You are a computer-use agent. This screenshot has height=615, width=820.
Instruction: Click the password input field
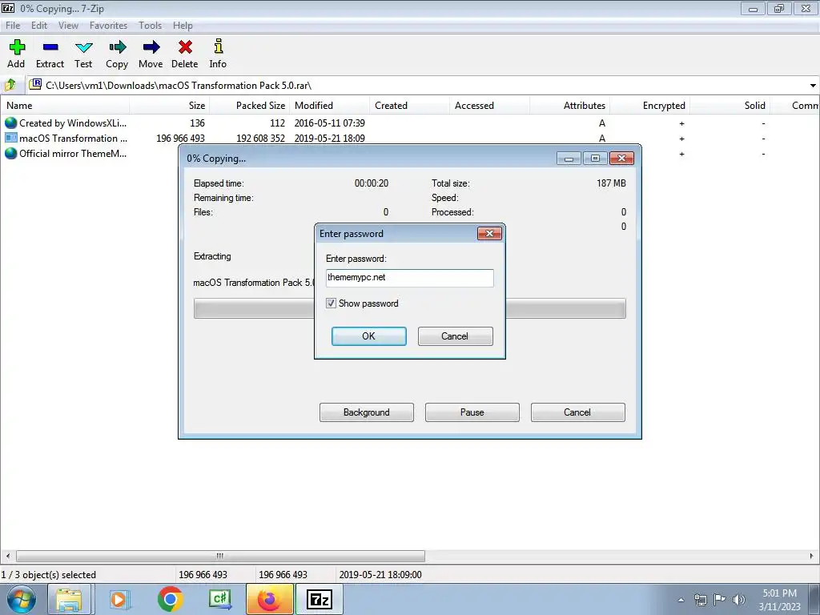(409, 278)
